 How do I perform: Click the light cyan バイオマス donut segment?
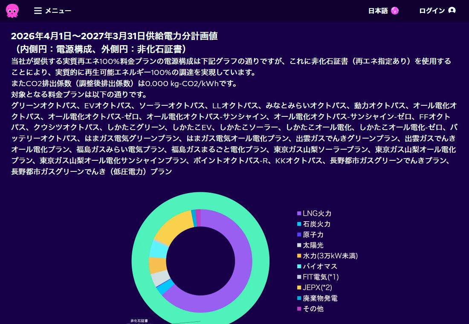click(x=159, y=249)
